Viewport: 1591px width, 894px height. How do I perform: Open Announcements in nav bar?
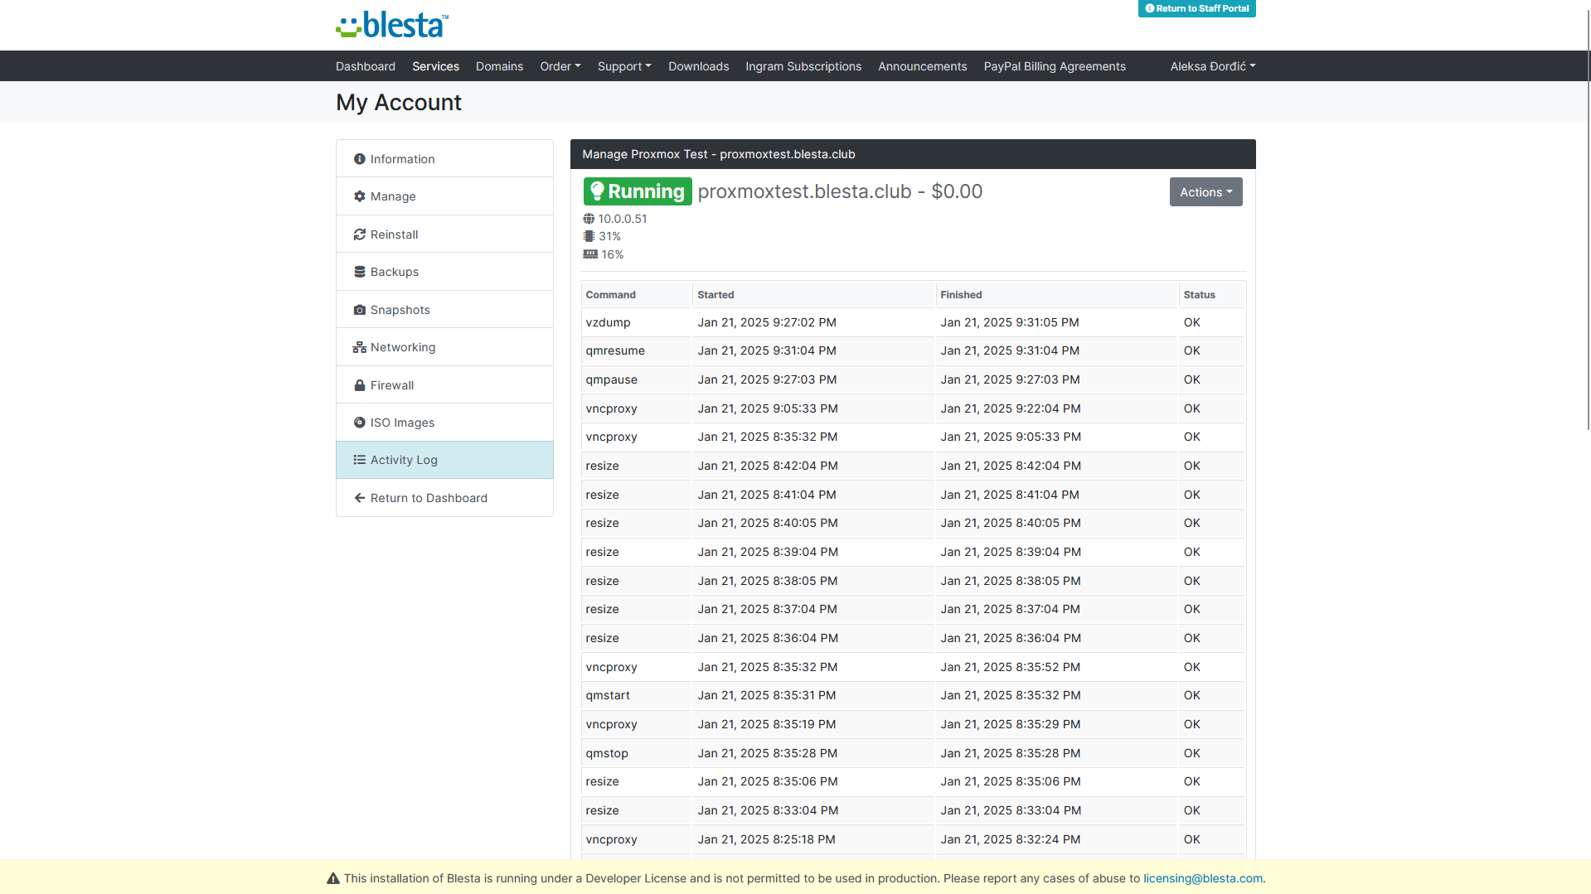[922, 66]
